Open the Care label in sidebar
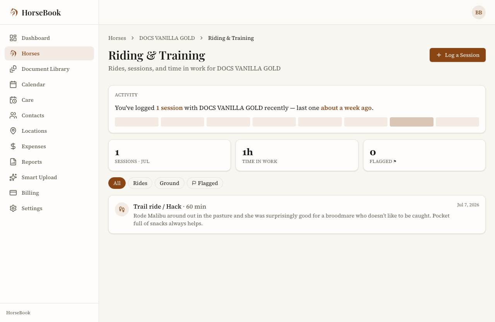495x322 pixels. (x=27, y=100)
